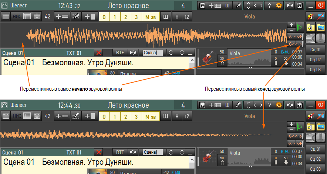The width and height of the screenshot is (327, 174).
Task: Click save-copy floppy icon in 12:43 window
Action: coord(202,6)
